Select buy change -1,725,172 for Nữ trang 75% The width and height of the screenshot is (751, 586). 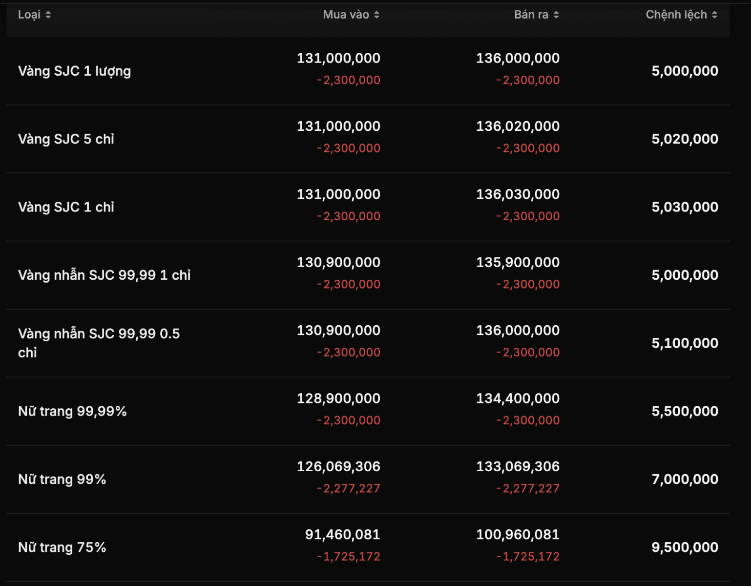pyautogui.click(x=349, y=556)
